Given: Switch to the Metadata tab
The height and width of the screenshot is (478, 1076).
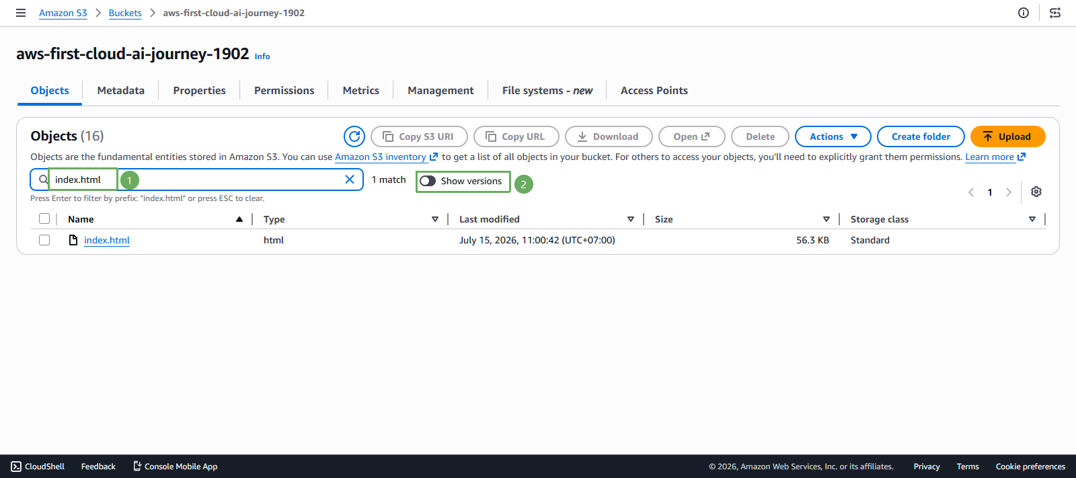Looking at the screenshot, I should click(121, 91).
